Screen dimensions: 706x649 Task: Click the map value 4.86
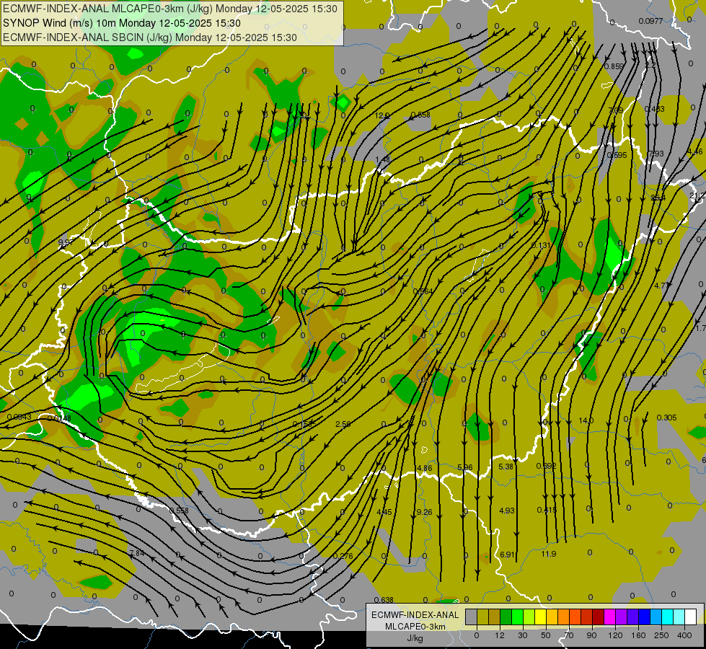click(425, 469)
